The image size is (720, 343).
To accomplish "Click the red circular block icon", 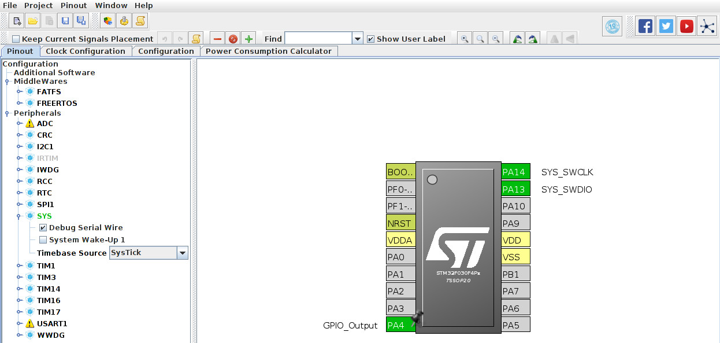I will click(x=233, y=39).
